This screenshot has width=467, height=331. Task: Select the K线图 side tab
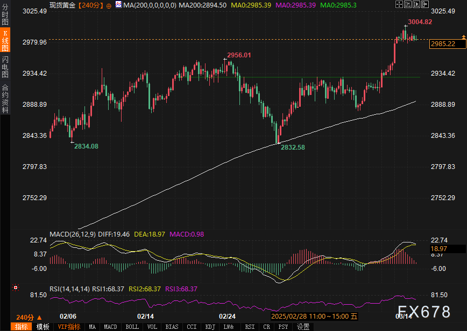5,40
